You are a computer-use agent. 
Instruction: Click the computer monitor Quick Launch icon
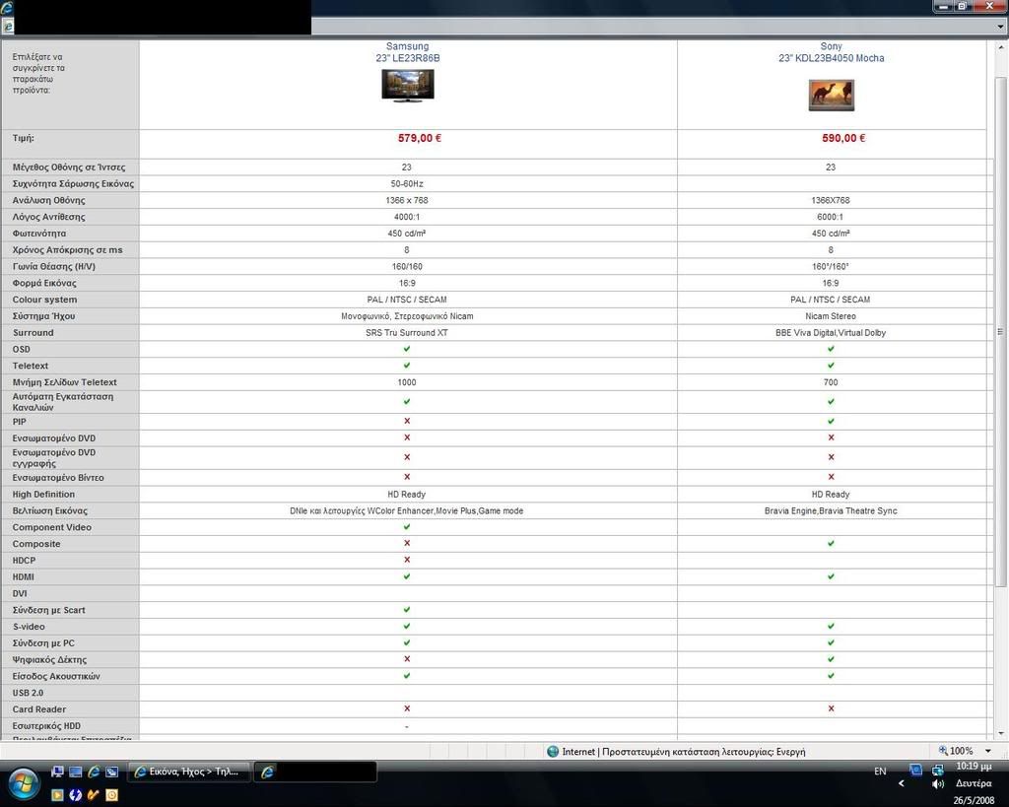[57, 772]
